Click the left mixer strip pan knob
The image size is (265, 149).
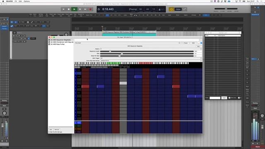pyautogui.click(x=5, y=113)
